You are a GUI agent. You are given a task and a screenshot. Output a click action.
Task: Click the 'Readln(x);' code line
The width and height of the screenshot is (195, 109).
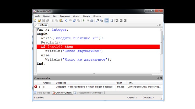click(x=51, y=42)
